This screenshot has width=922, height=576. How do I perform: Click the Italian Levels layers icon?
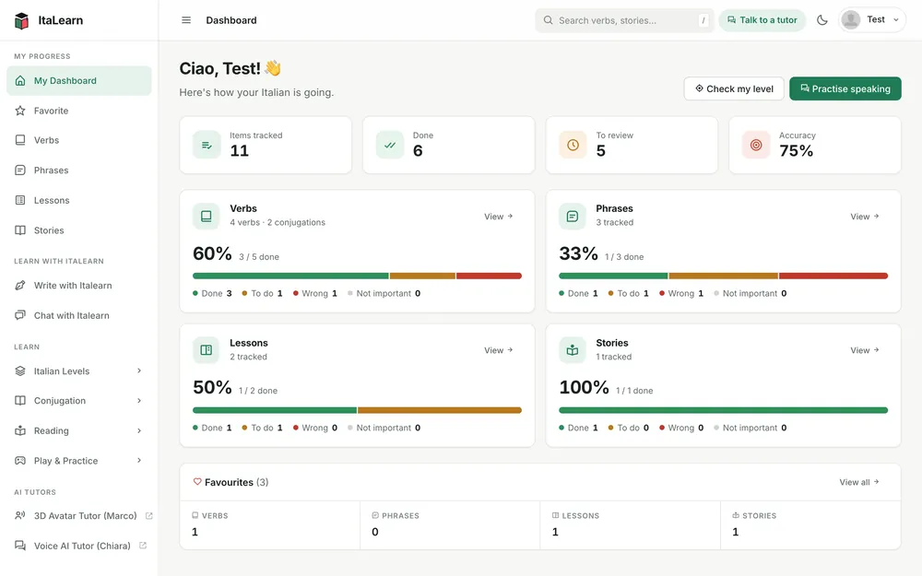click(20, 370)
